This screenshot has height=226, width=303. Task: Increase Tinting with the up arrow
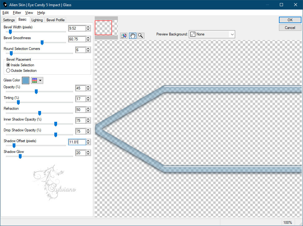pyautogui.click(x=88, y=97)
